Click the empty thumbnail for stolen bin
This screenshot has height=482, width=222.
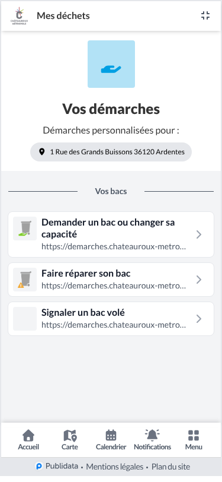click(25, 319)
